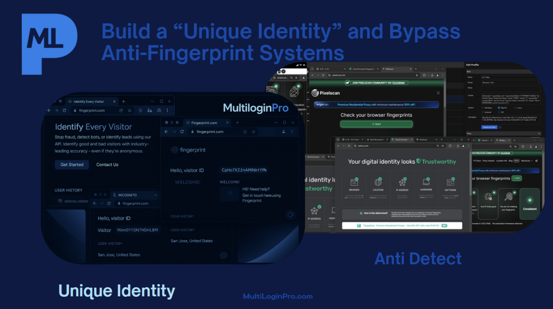Bookmark page with star in 'Identify Every Visitor' window

pyautogui.click(x=129, y=111)
